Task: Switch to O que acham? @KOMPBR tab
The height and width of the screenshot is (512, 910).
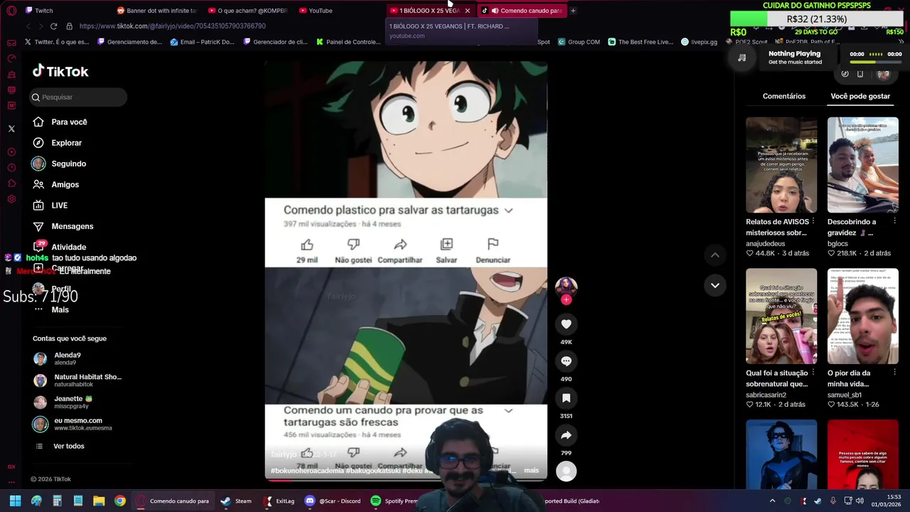Action: (247, 11)
